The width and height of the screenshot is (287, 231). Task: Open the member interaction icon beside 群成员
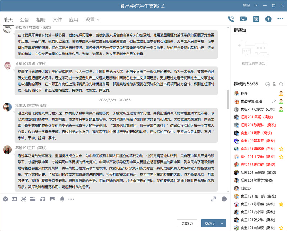pyautogui.click(x=268, y=84)
